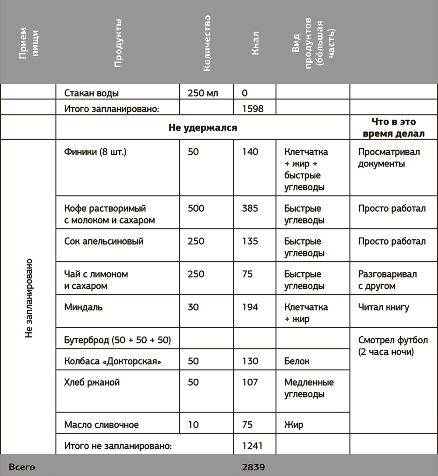The image size is (438, 476).
Task: Click the "Чай с лимоном и сахаром" cell
Action: [96, 280]
